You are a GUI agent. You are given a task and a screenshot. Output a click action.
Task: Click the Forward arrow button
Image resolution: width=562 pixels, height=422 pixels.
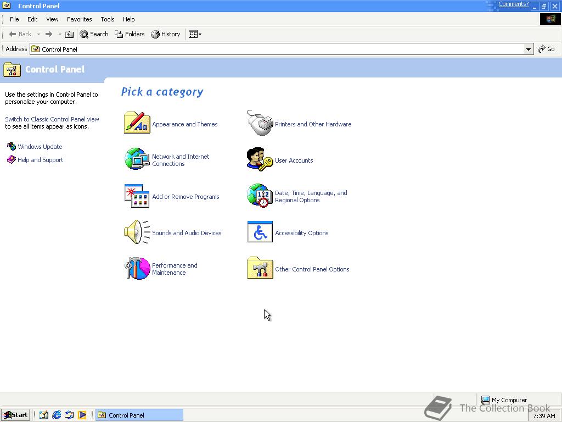(49, 34)
